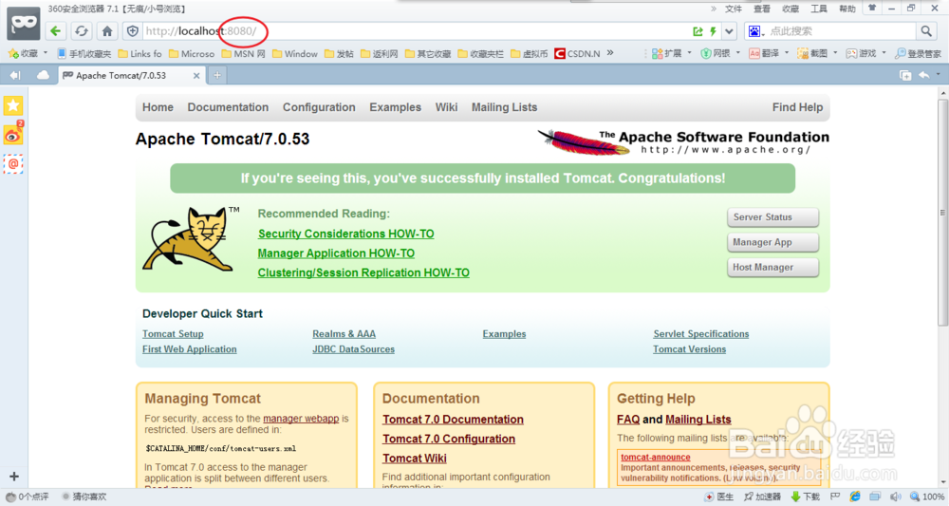Reload the page with the refresh icon
The width and height of the screenshot is (949, 506).
(81, 31)
